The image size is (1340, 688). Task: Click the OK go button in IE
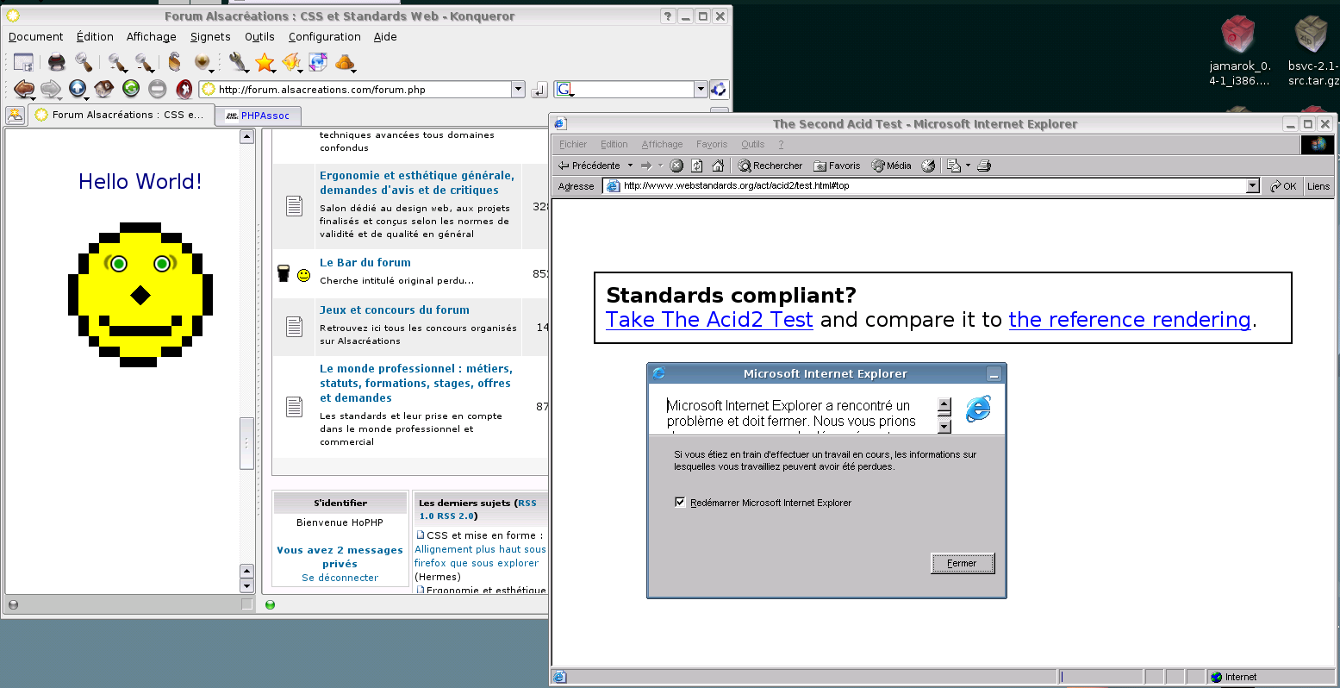point(1283,186)
